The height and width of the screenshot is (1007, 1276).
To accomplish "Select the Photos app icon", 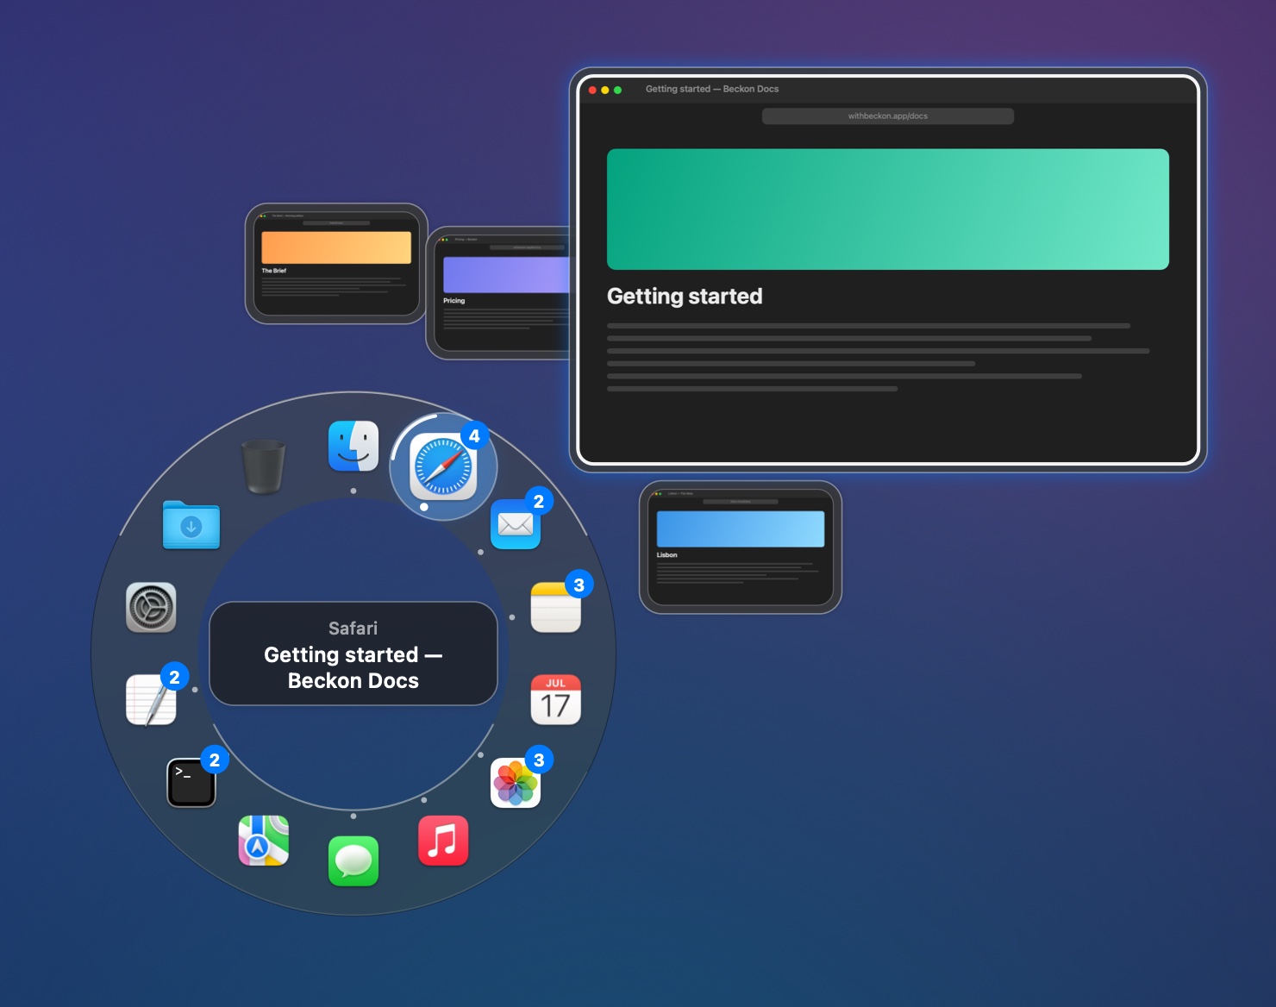I will [x=516, y=783].
